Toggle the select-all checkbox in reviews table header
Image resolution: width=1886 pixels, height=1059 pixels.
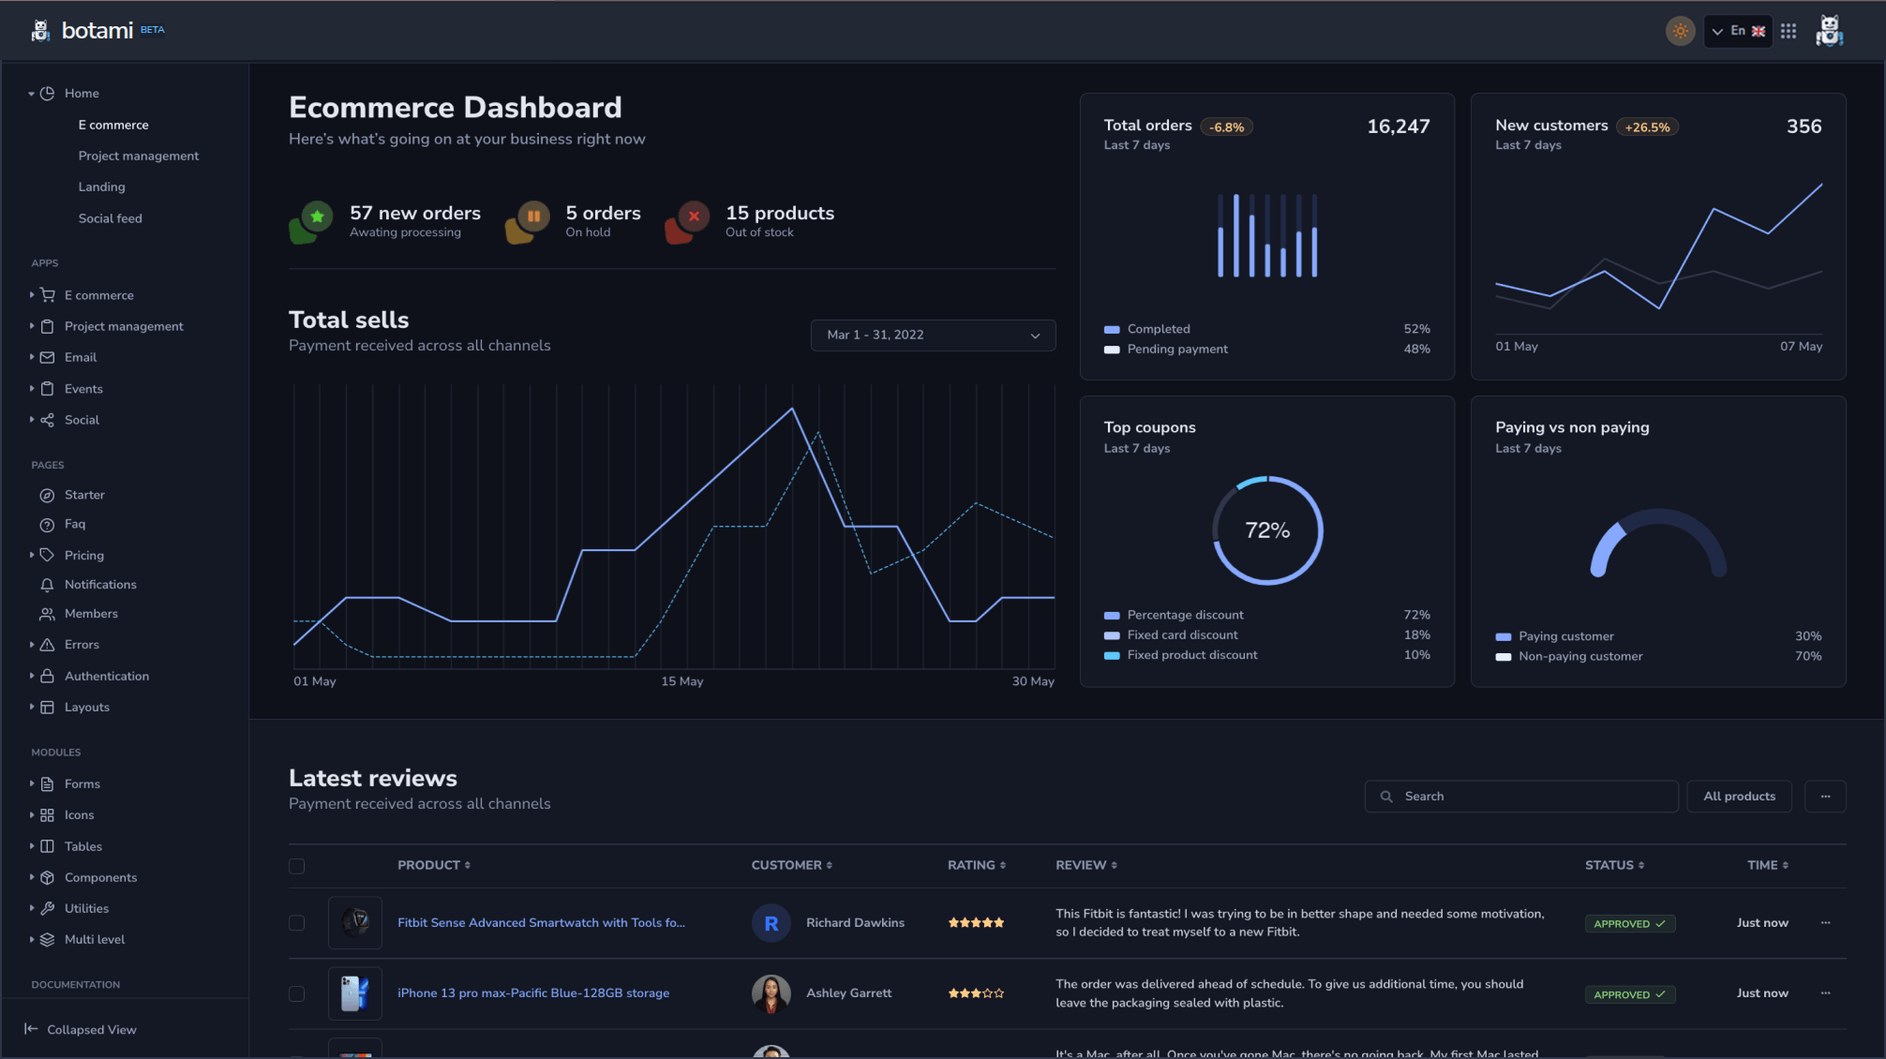pyautogui.click(x=297, y=866)
